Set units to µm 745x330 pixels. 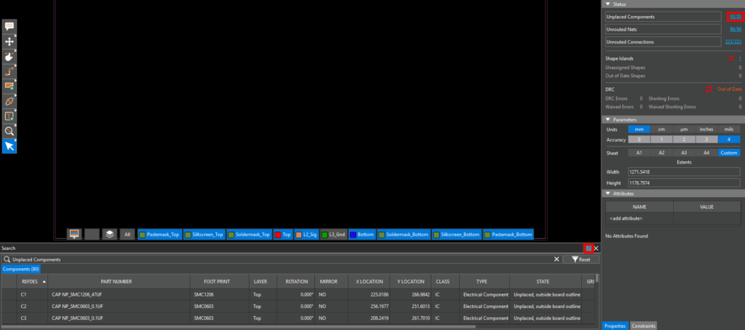tap(684, 129)
